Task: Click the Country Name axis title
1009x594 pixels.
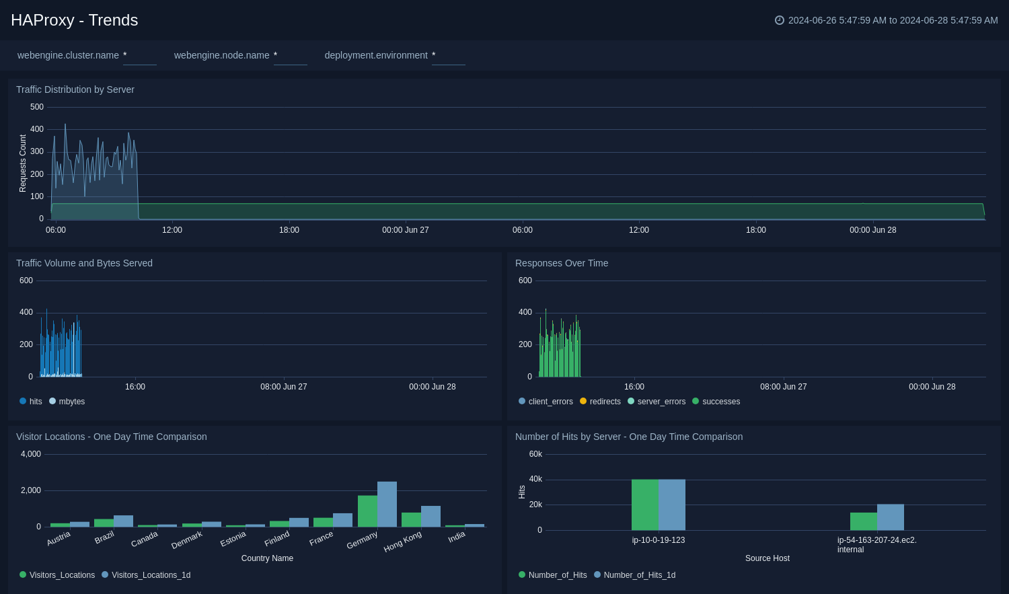Action: (x=267, y=558)
